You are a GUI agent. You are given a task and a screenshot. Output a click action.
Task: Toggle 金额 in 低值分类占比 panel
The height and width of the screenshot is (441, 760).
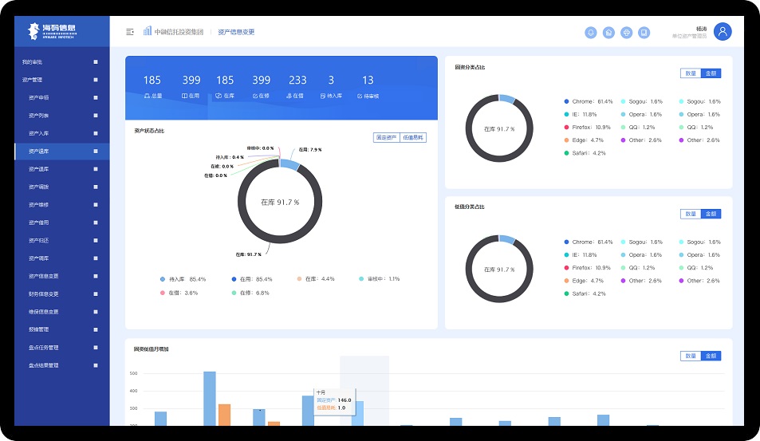tap(711, 214)
